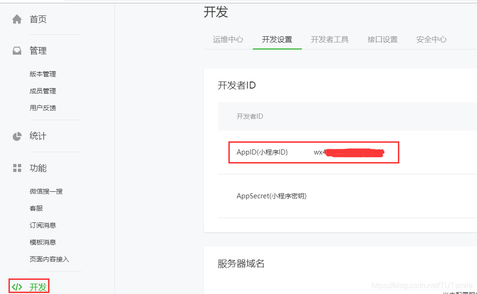Open 页面内容接入 option
Screen dimensions: 477x294
49,259
